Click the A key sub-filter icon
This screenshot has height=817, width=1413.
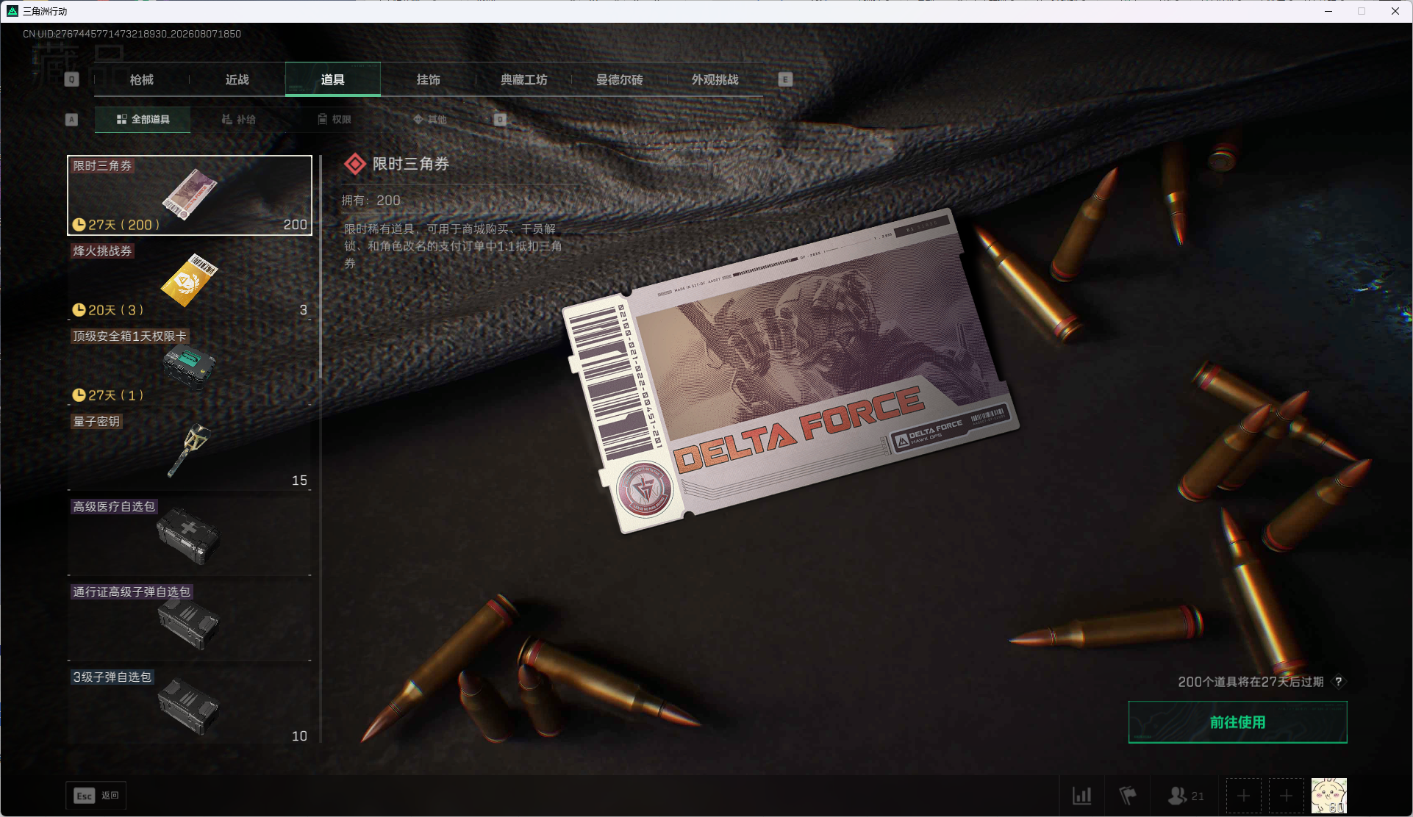[71, 119]
